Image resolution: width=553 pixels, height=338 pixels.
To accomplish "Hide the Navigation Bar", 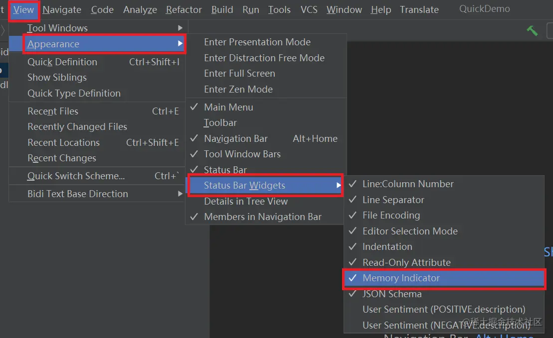I will point(236,138).
